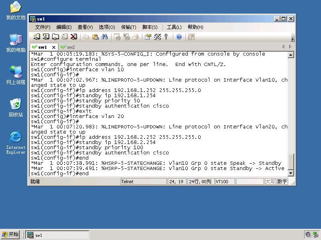The image size is (321, 240).
Task: Click the 'Telnet' status bar field
Action: coord(144,182)
